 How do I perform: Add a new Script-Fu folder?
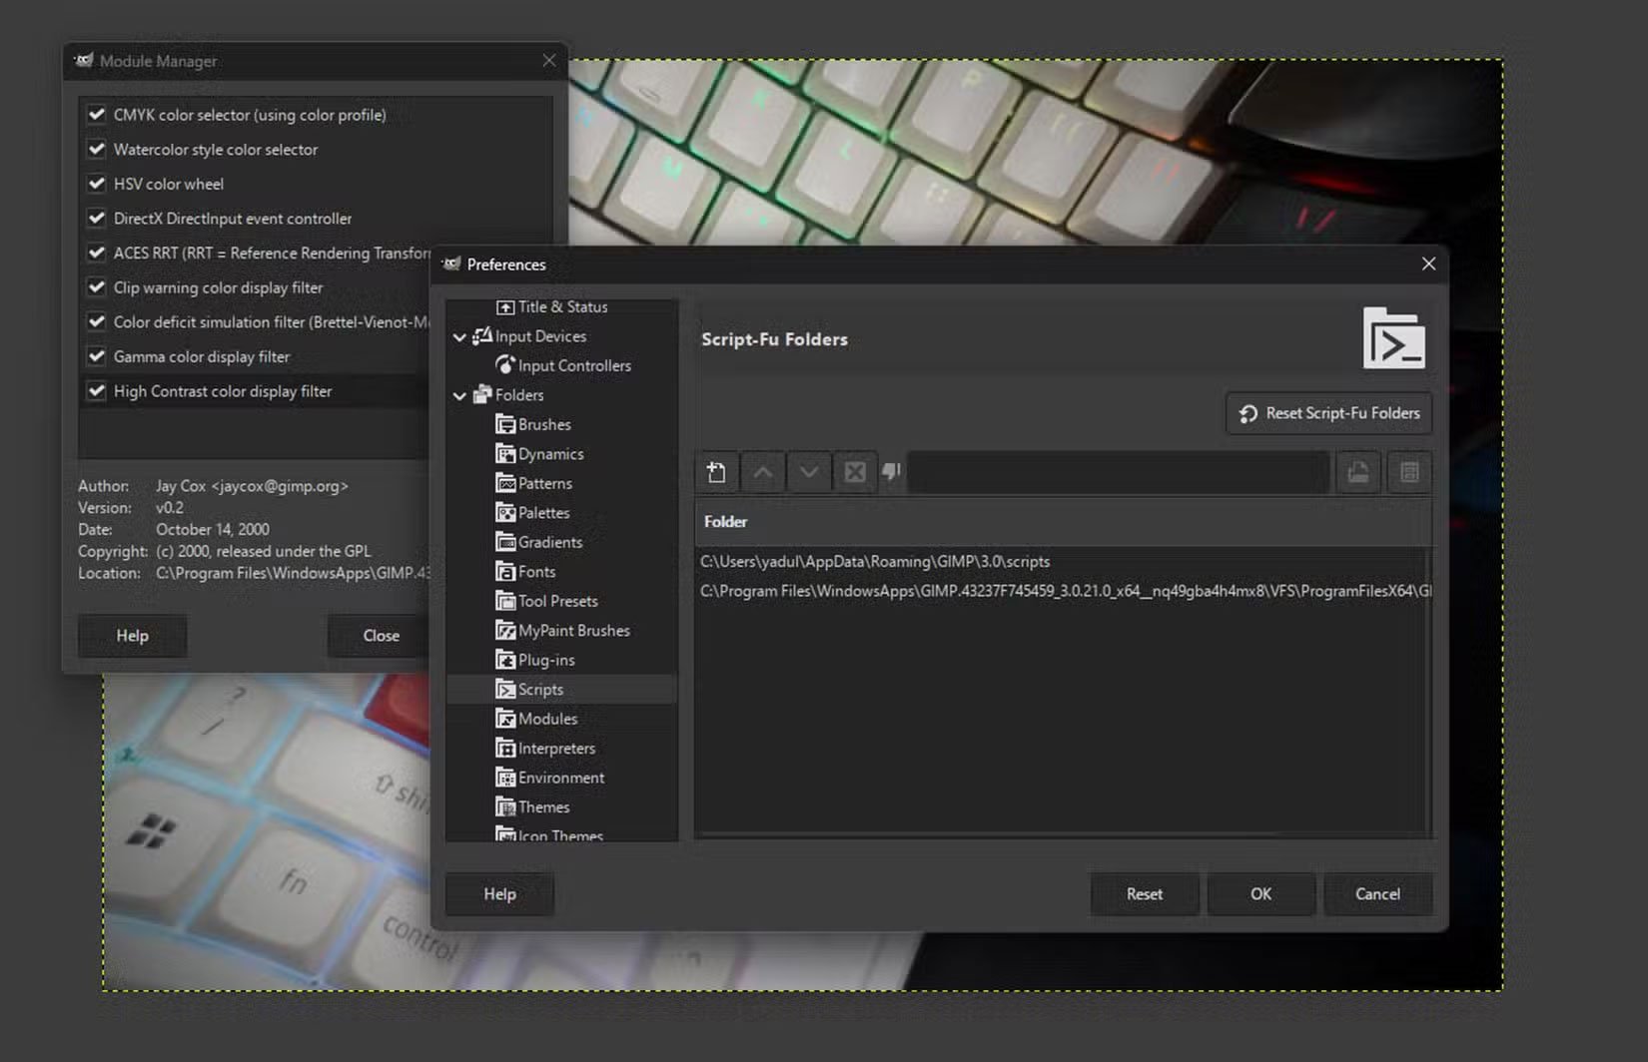(x=715, y=471)
